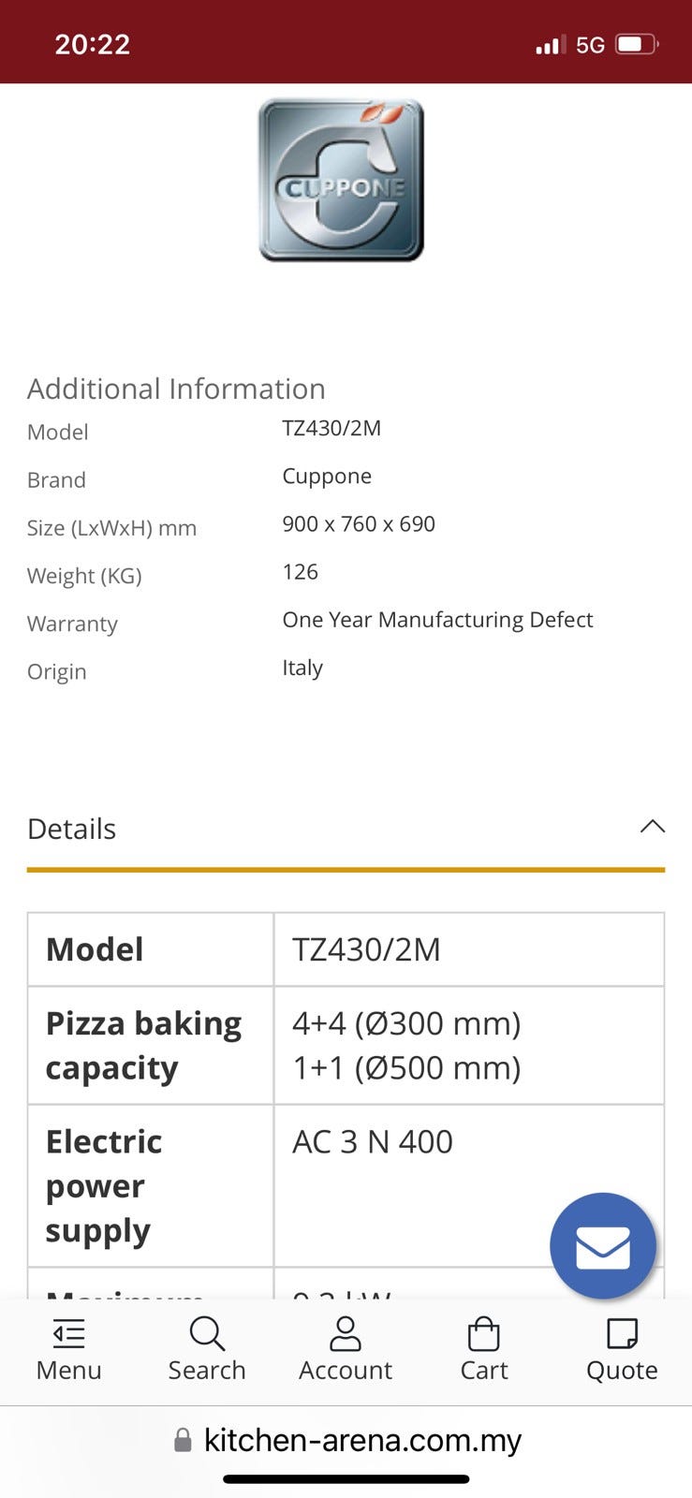Tap the blue envelope contact button
The image size is (692, 1498).
[602, 1246]
